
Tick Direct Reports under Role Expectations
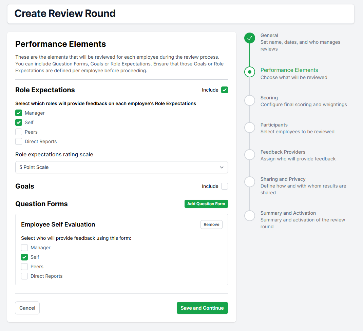(x=19, y=141)
